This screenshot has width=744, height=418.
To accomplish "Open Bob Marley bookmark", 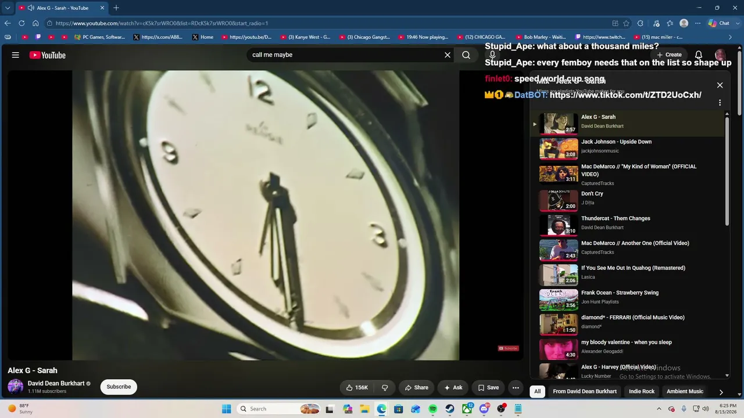I will [x=540, y=37].
